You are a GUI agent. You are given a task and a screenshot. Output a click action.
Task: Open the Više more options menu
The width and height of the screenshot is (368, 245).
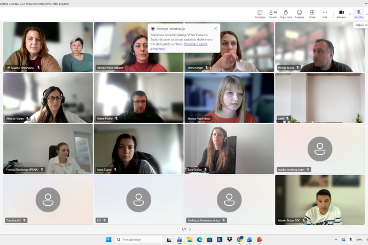(x=325, y=14)
